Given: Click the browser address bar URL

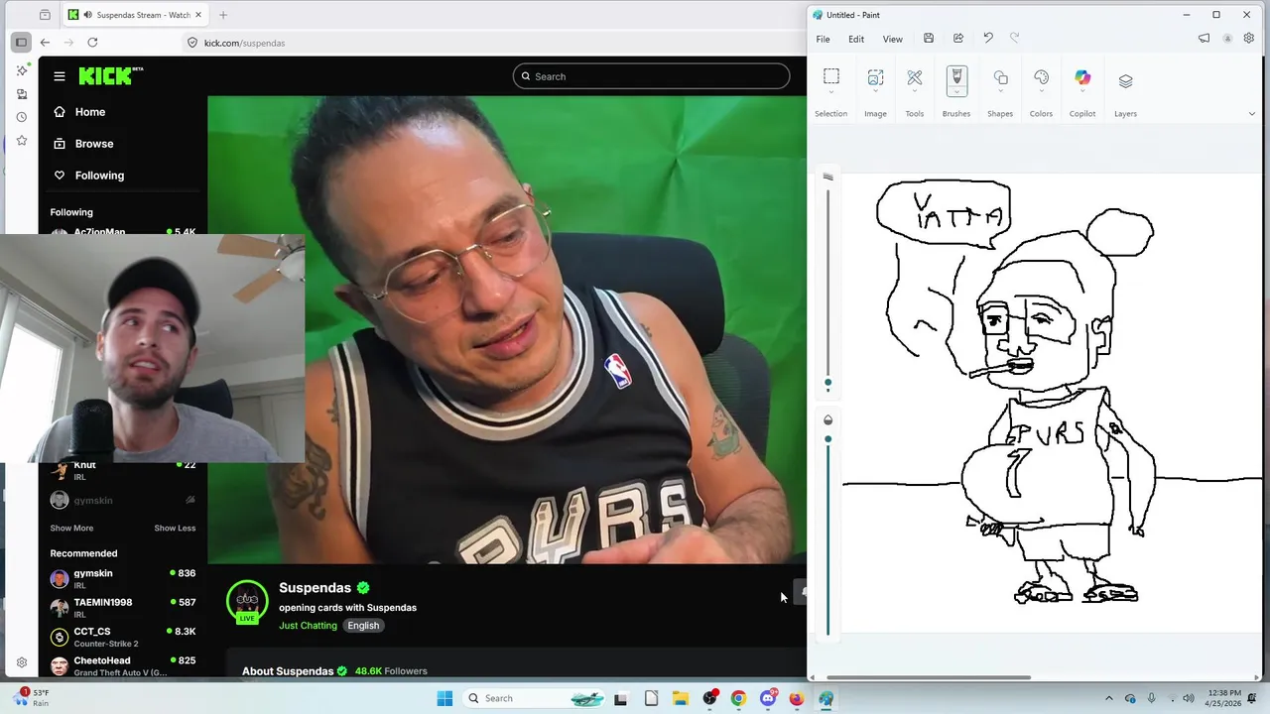Looking at the screenshot, I should [x=244, y=43].
